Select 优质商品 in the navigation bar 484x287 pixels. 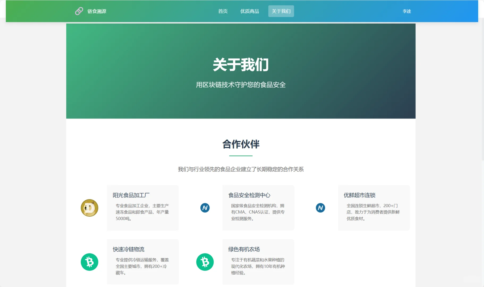250,11
